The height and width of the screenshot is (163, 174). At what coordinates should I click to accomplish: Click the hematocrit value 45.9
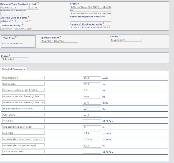[92, 84]
